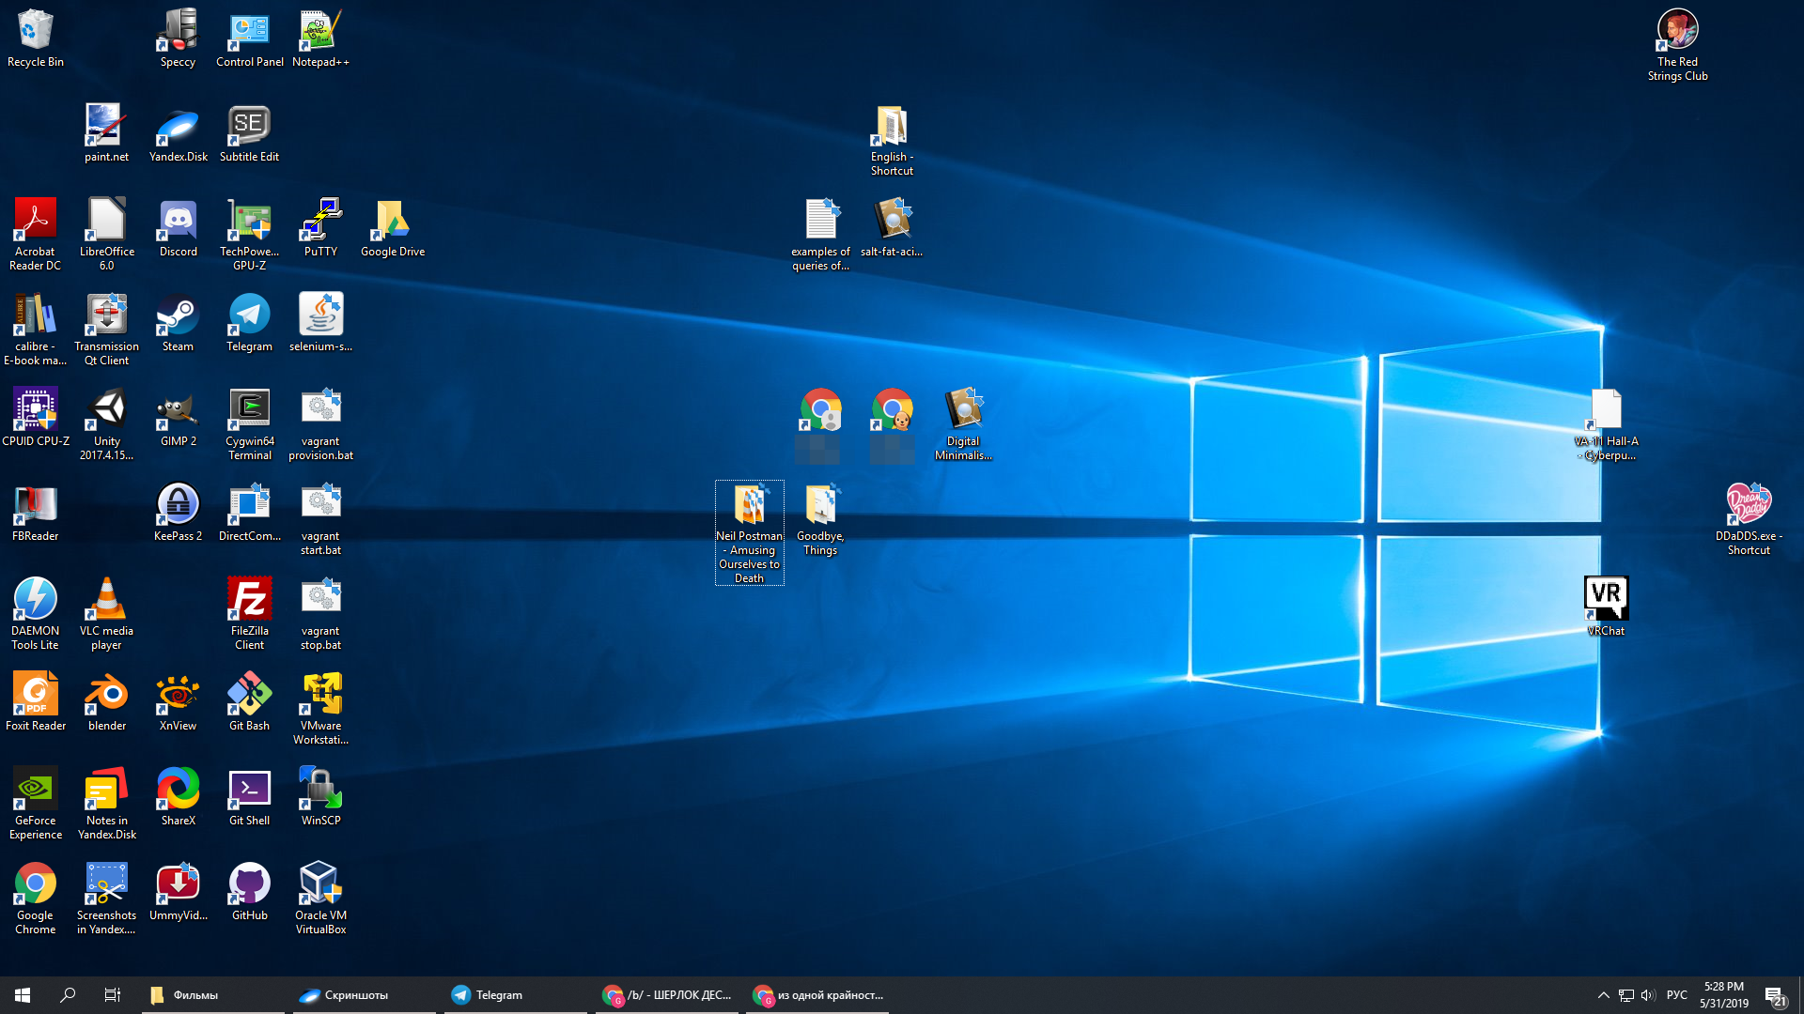Image resolution: width=1804 pixels, height=1014 pixels.
Task: Switch to Фильмы folder window in taskbar
Action: 213,995
